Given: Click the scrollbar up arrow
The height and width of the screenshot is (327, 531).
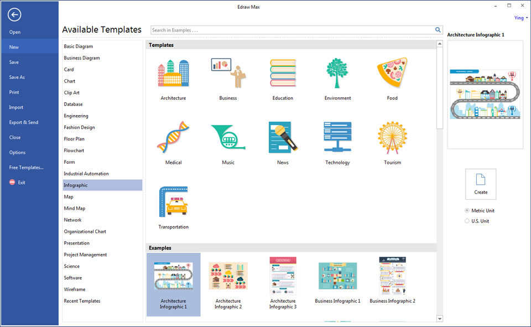Looking at the screenshot, I should tap(440, 44).
